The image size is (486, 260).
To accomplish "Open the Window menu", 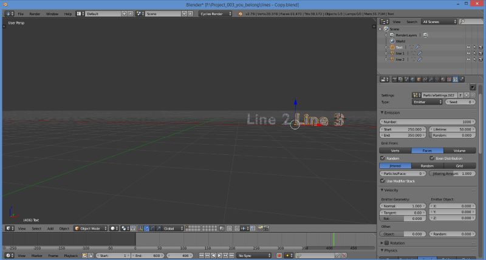I will (52, 14).
